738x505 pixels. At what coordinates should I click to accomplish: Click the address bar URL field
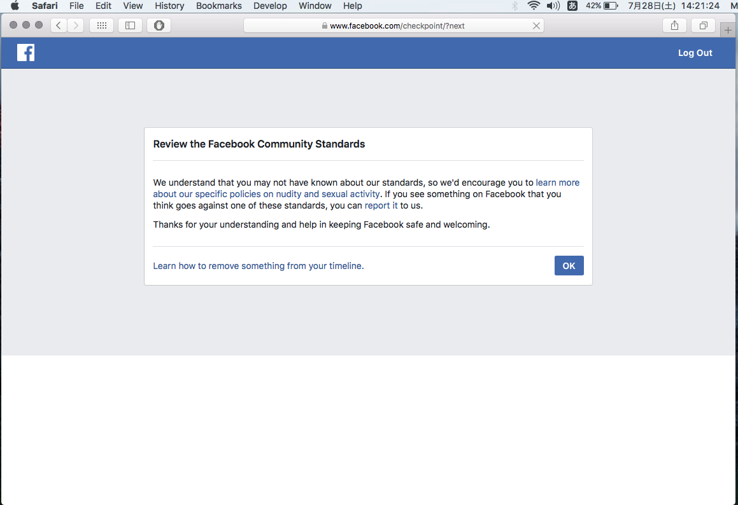point(394,26)
